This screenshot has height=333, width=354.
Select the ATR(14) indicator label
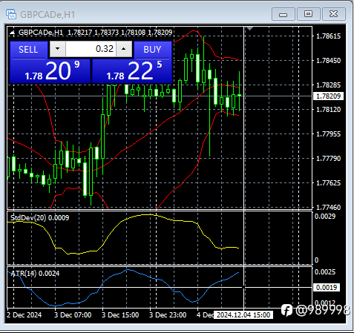[x=35, y=274]
